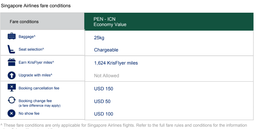Select the Baggage^ label

(27, 37)
